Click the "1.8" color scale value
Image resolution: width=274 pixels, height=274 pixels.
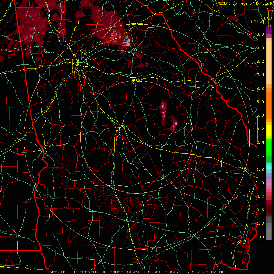coord(260,170)
